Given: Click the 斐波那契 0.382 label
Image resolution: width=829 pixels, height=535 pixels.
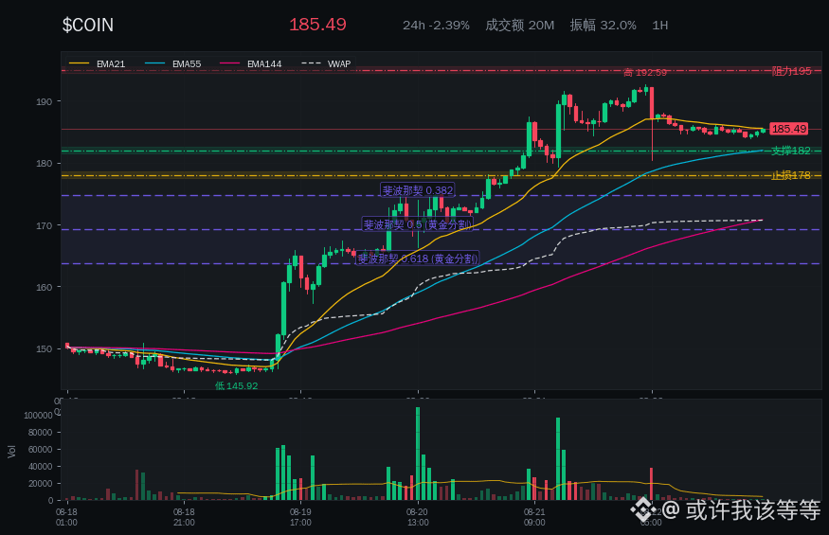Looking at the screenshot, I should pyautogui.click(x=418, y=190).
